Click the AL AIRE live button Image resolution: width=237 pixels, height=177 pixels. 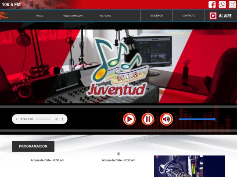coord(220,16)
